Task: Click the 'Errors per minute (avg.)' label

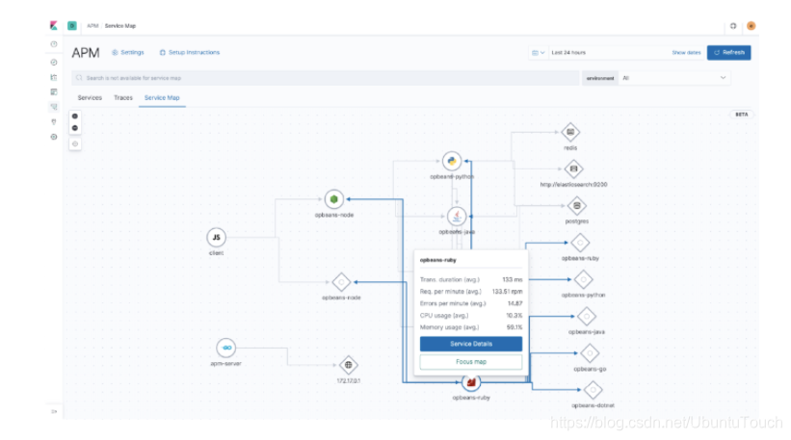Action: click(x=453, y=303)
